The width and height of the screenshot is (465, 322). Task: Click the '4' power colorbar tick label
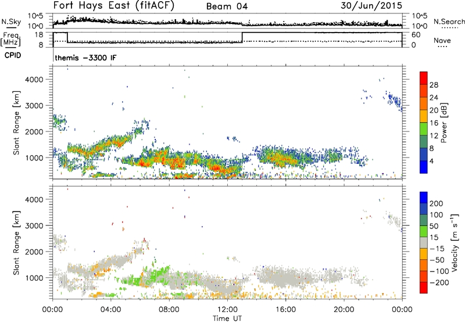[x=431, y=162]
